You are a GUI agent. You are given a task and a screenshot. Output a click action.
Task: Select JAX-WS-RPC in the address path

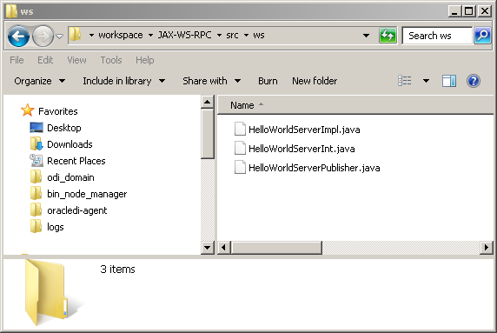pyautogui.click(x=184, y=35)
